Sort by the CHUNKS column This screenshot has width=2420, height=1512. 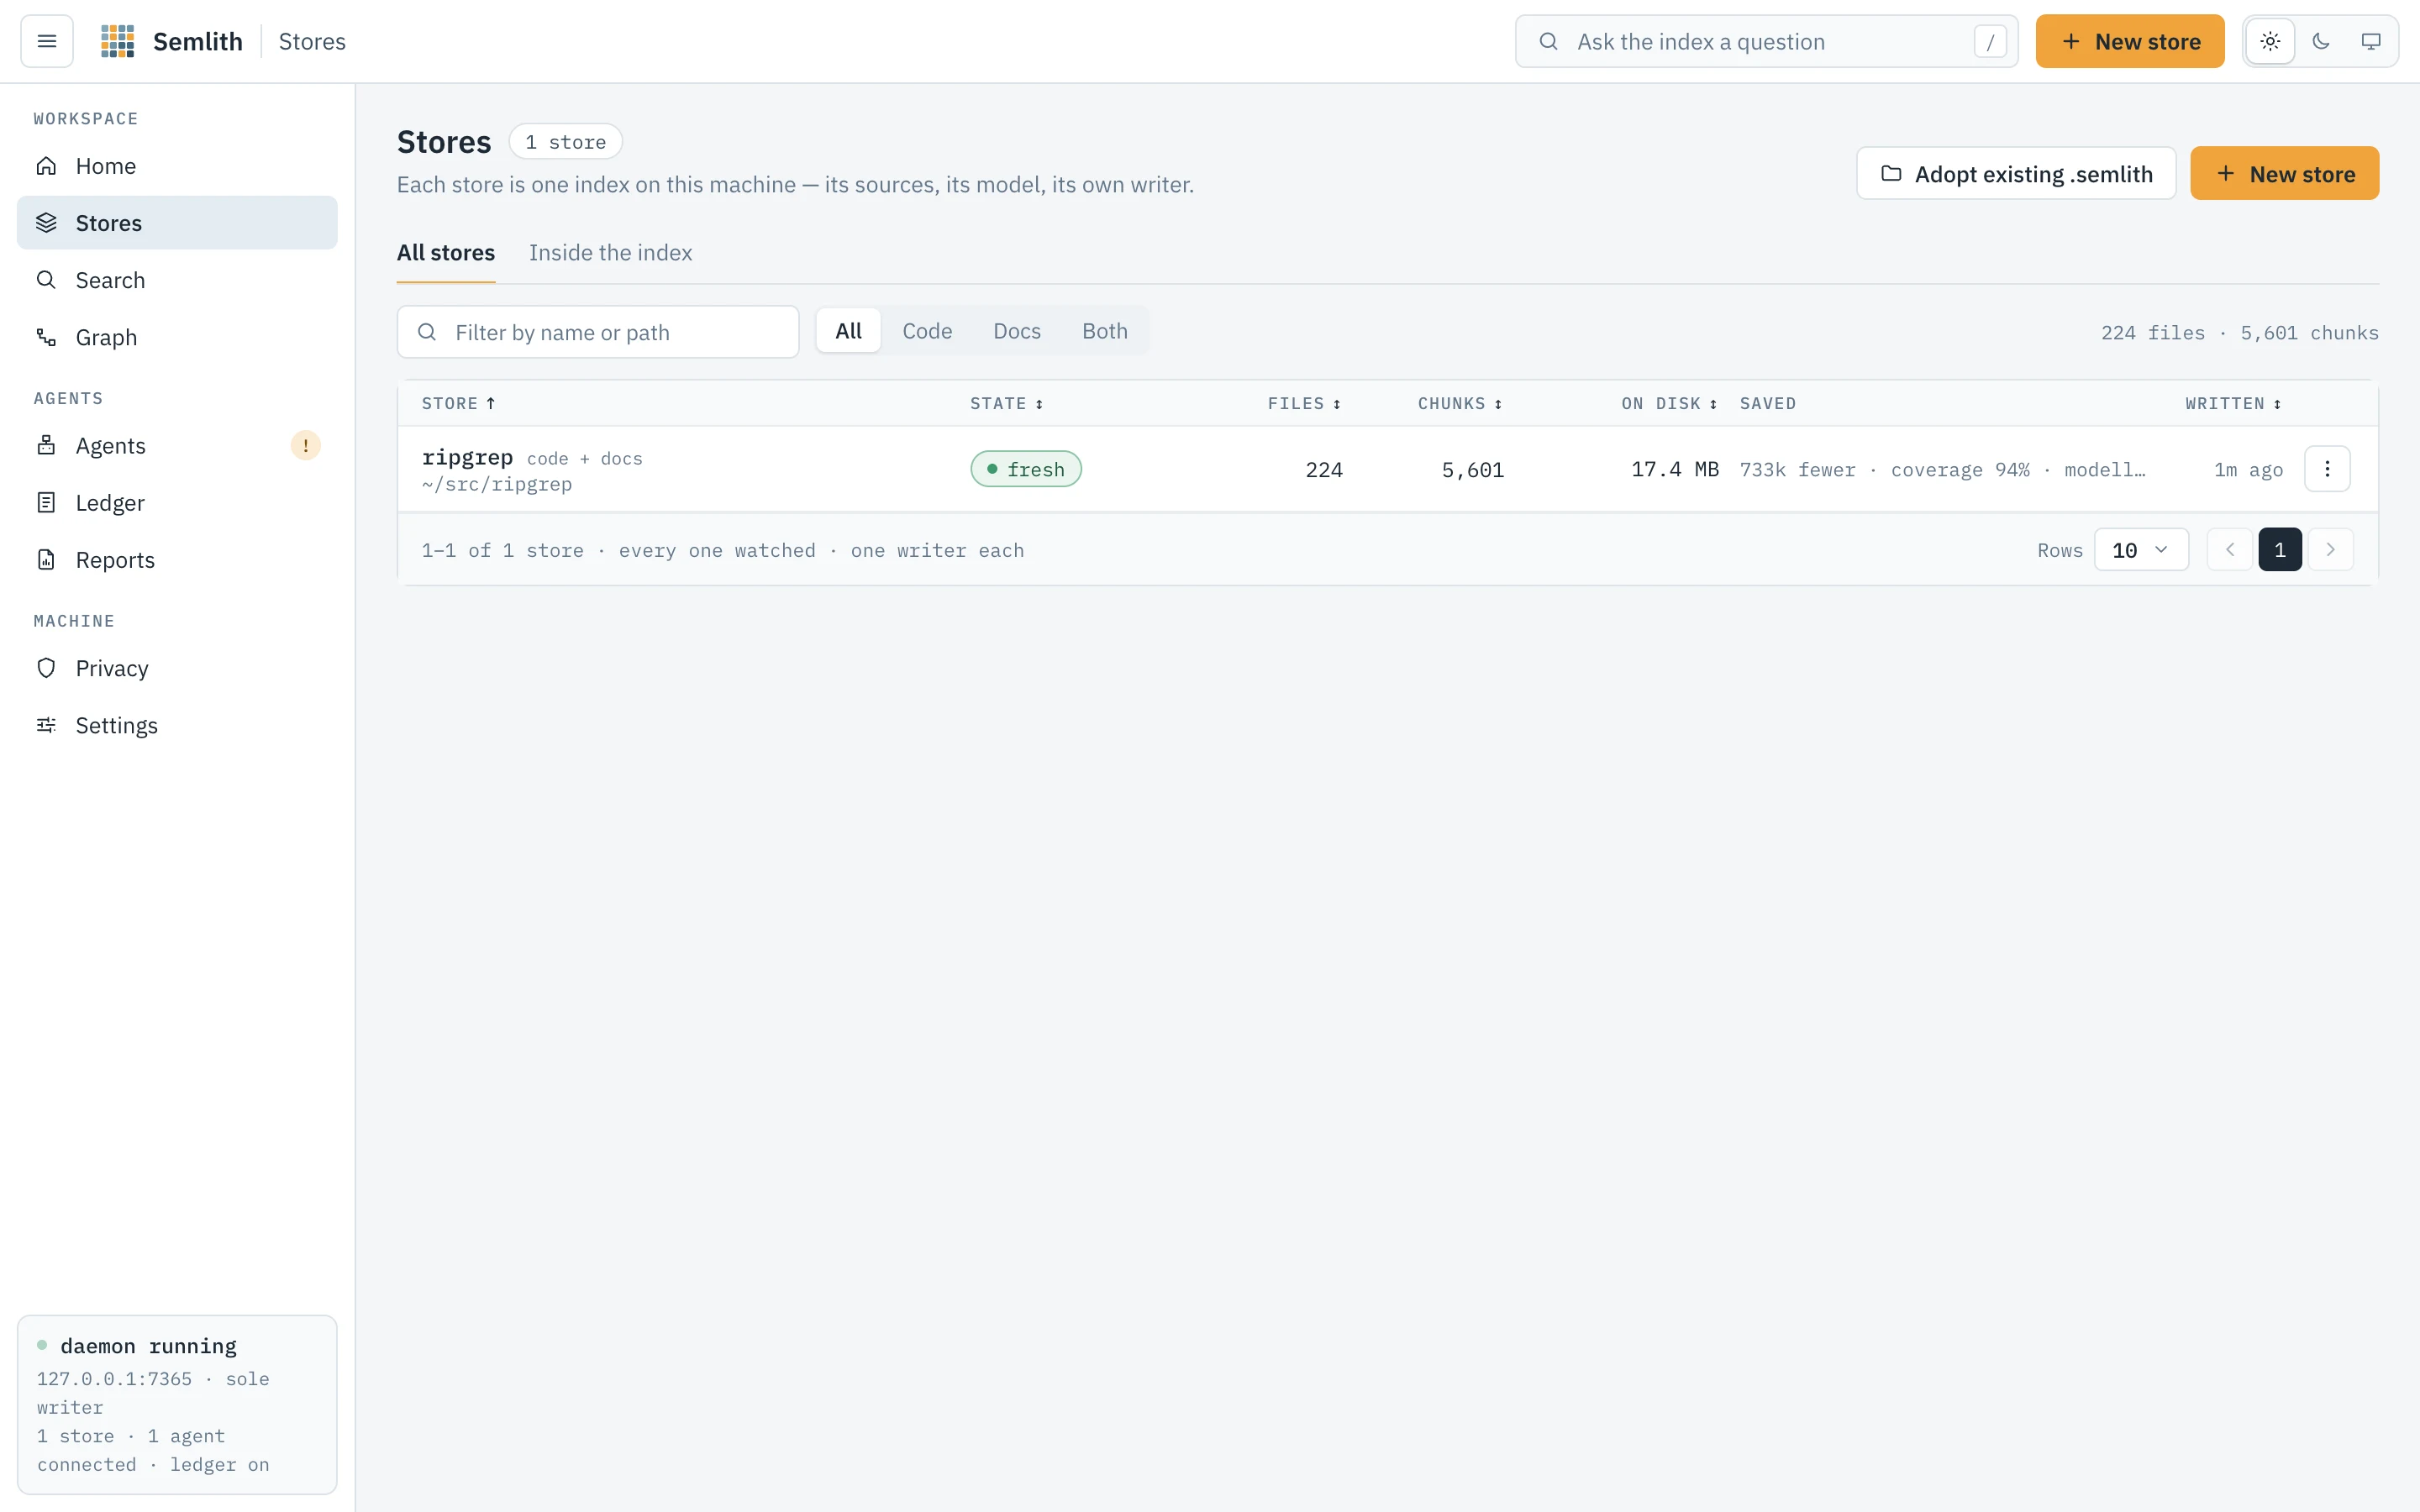1460,404
